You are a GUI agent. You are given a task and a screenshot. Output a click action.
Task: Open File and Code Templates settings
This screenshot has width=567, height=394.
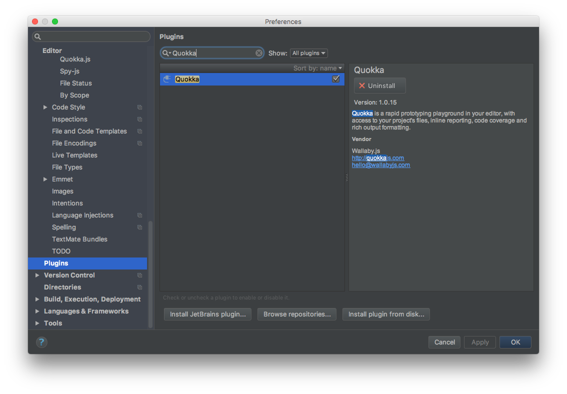(89, 131)
